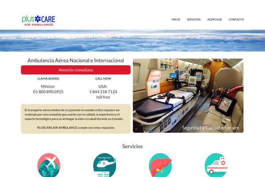
Task: Open the INICIO menu item
Action: click(176, 19)
